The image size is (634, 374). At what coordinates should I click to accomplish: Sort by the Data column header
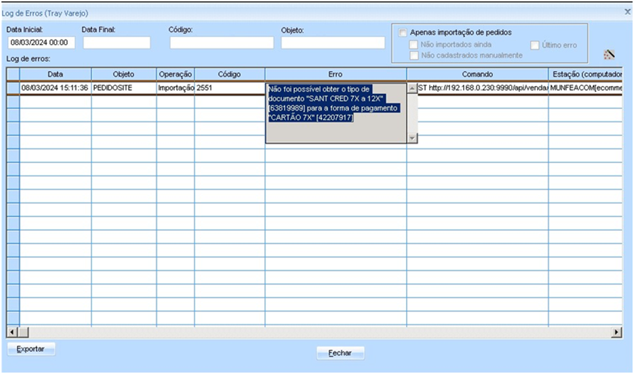(x=56, y=74)
